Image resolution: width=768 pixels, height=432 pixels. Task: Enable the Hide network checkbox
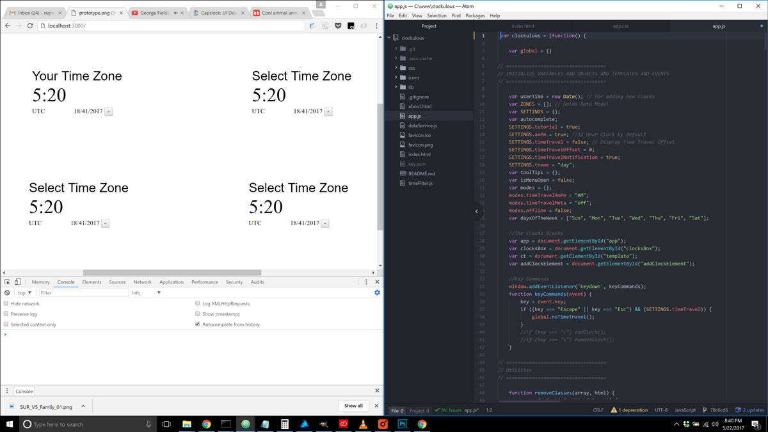click(x=6, y=304)
